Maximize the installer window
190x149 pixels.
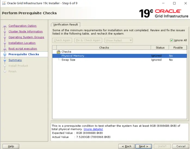174,3
